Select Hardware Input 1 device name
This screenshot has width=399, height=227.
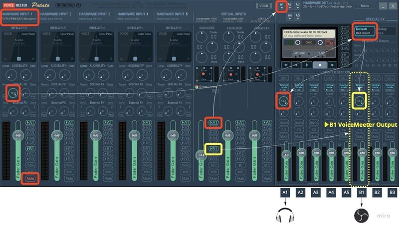pyautogui.click(x=19, y=19)
